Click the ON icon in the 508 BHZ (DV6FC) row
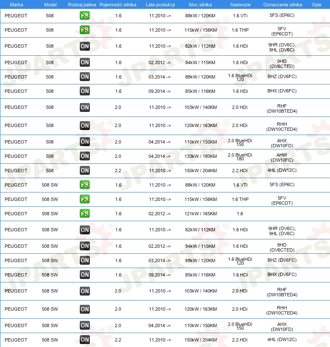 click(x=85, y=77)
